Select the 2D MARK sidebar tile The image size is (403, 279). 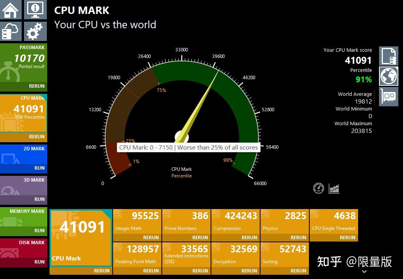[x=23, y=154]
